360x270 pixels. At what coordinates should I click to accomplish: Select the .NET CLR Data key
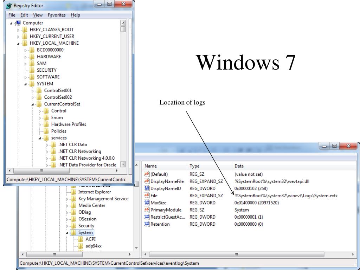[x=72, y=144]
